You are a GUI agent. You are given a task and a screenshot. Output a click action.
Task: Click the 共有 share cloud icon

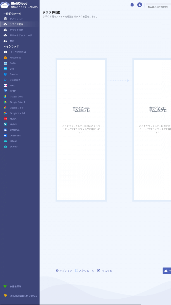tap(5, 41)
